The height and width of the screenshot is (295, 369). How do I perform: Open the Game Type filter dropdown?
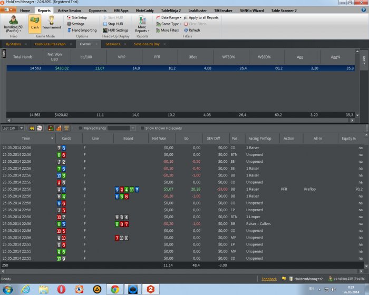[171, 24]
